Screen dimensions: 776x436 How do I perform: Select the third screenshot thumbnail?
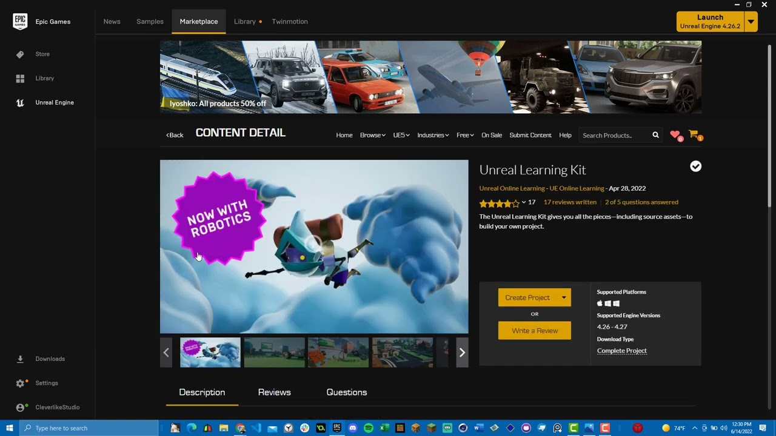[338, 352]
